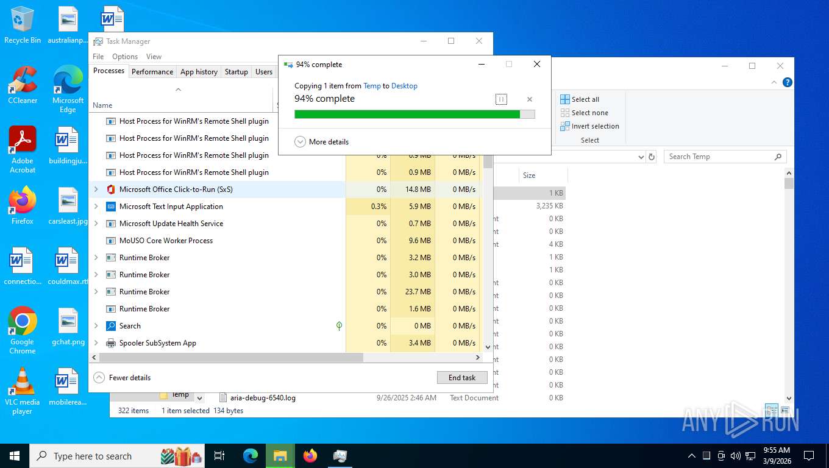
Task: Click the Desktop link in copy dialog
Action: (x=404, y=86)
